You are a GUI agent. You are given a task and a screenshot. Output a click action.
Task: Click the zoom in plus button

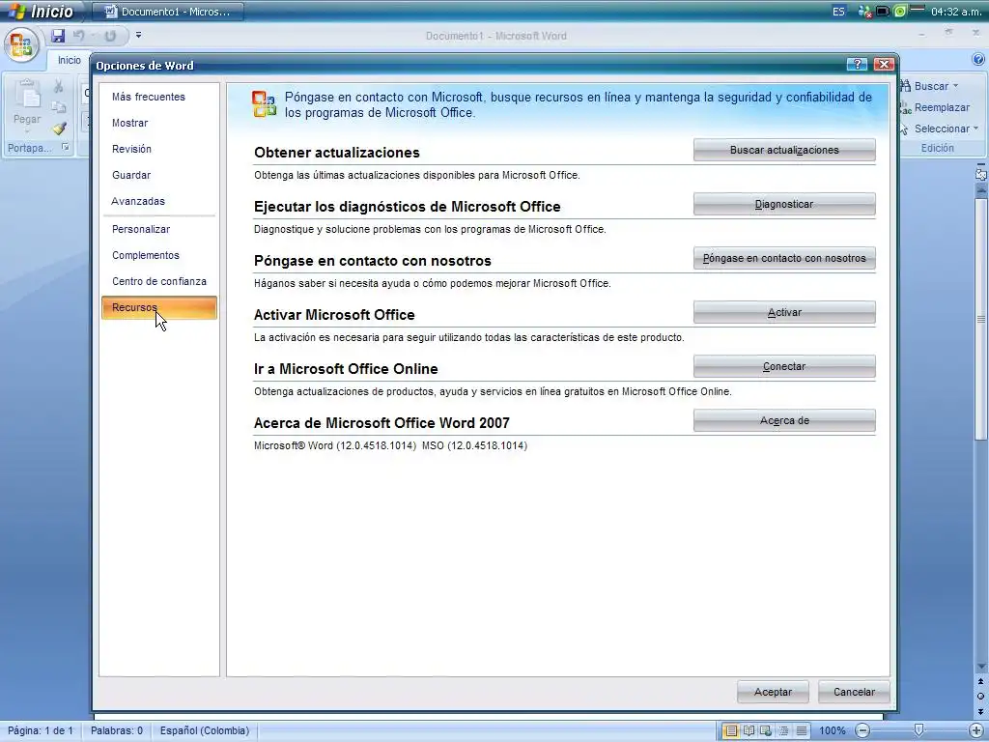tap(977, 730)
